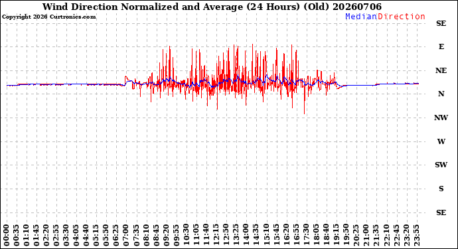
Task: Click the 00:35 time label
Action: pyautogui.click(x=17, y=236)
